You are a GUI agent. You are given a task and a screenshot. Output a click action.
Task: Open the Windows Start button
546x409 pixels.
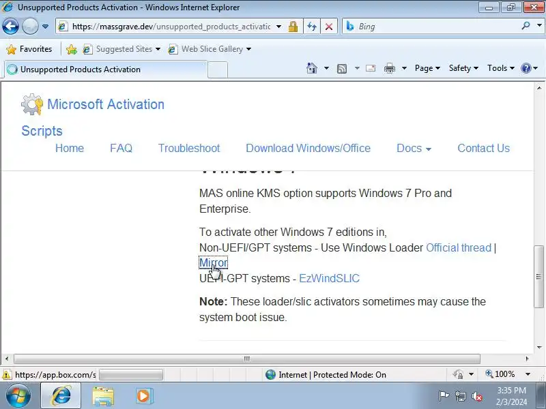tap(18, 396)
